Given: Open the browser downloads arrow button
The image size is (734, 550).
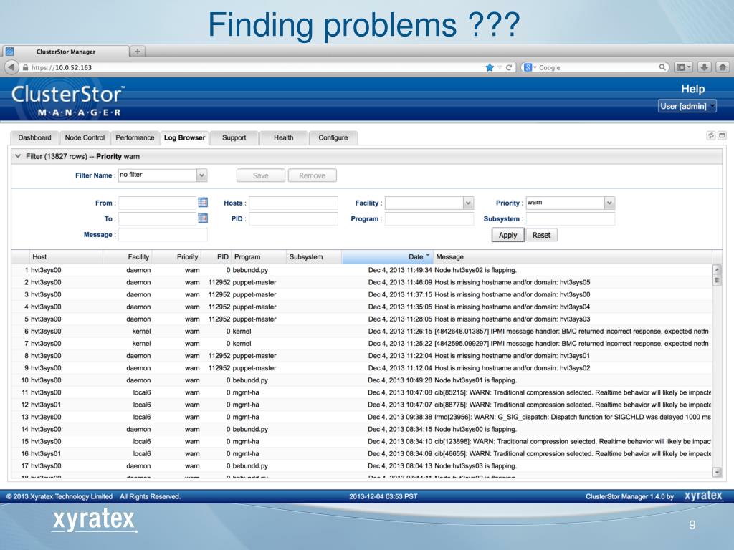Looking at the screenshot, I should (x=704, y=67).
